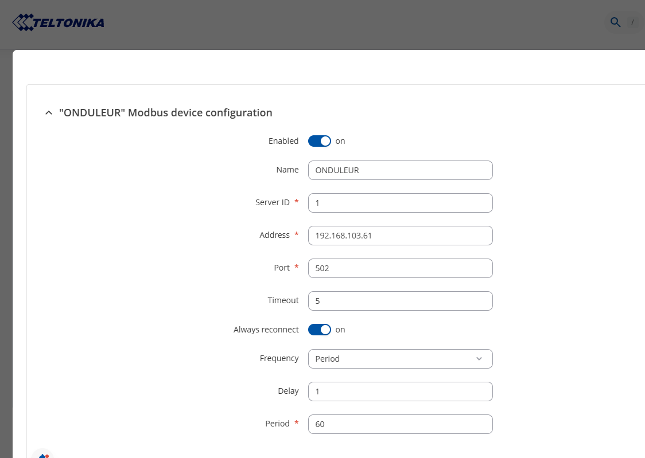
Task: Disable the Enabled toggle switch
Action: pyautogui.click(x=320, y=141)
